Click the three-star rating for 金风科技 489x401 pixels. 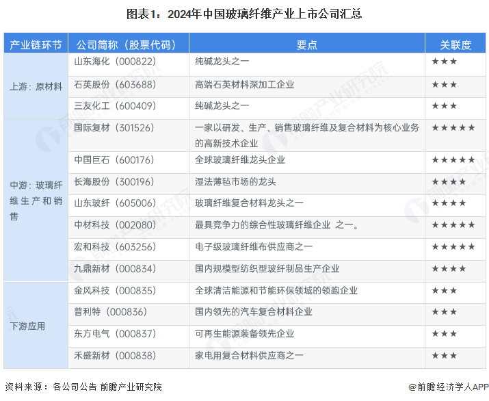[444, 291]
